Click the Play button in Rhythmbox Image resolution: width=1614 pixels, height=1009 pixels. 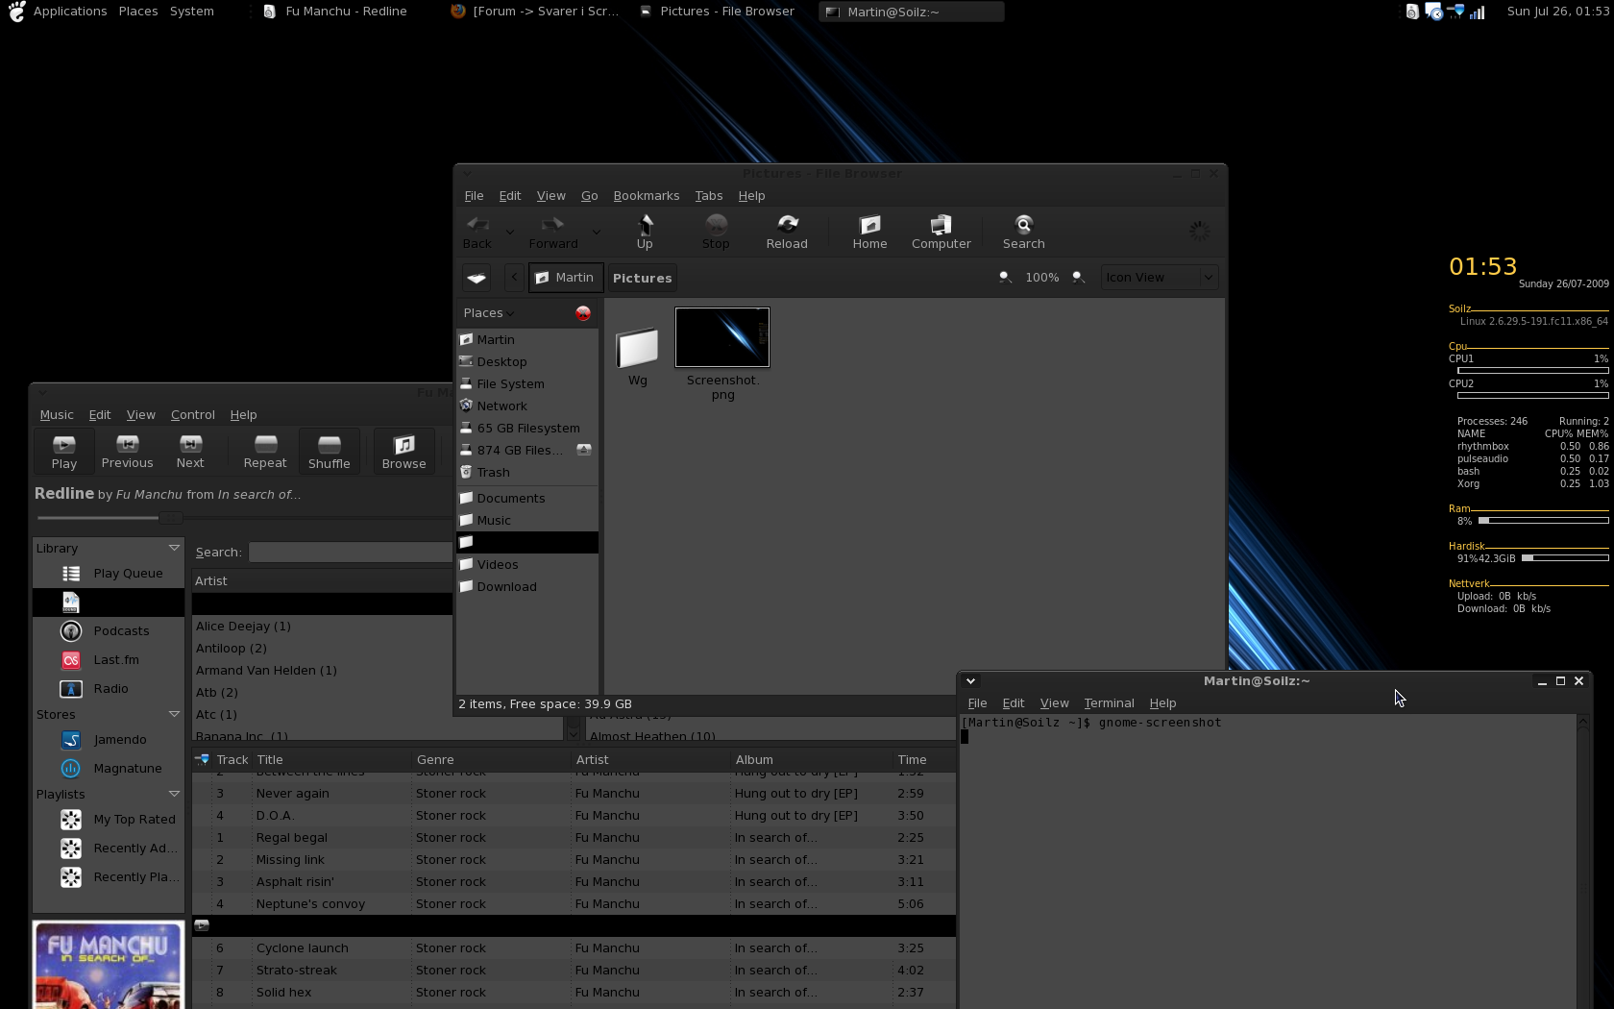pyautogui.click(x=64, y=451)
